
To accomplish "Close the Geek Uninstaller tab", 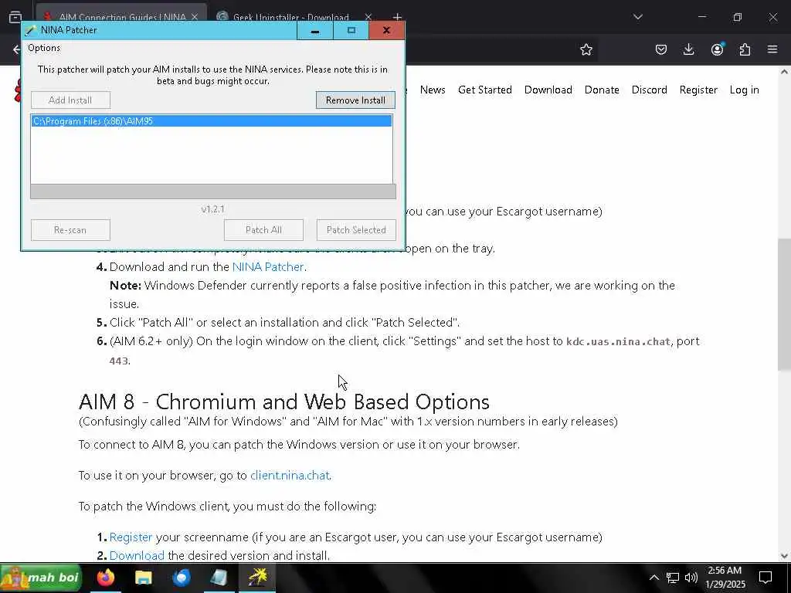I will [x=368, y=17].
